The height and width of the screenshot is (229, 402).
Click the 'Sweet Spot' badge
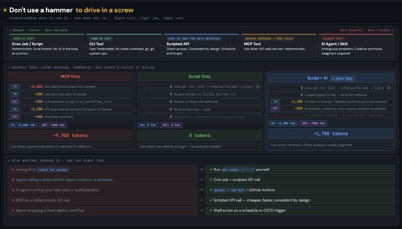tap(342, 79)
